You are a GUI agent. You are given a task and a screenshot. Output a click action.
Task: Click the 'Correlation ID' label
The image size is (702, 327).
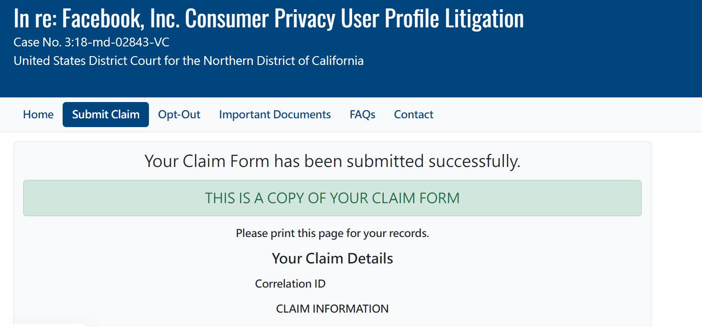pyautogui.click(x=290, y=284)
